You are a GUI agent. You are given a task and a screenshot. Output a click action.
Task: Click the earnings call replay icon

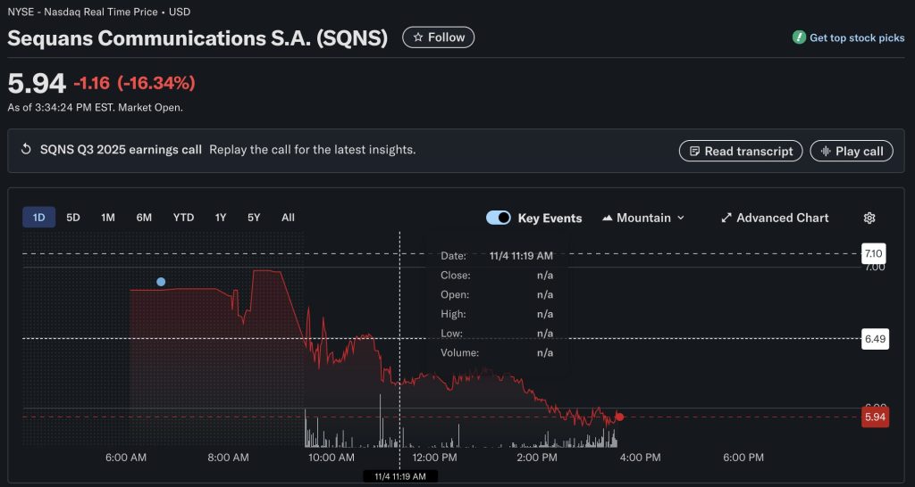[x=26, y=150]
